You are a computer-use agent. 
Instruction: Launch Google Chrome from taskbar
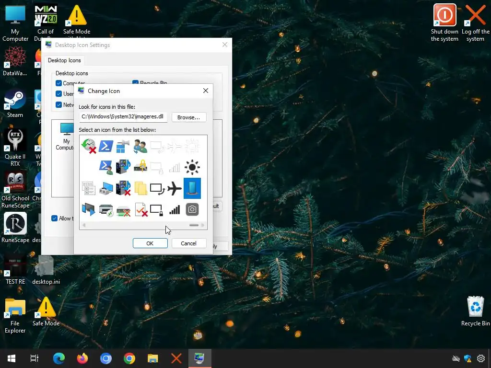click(129, 358)
